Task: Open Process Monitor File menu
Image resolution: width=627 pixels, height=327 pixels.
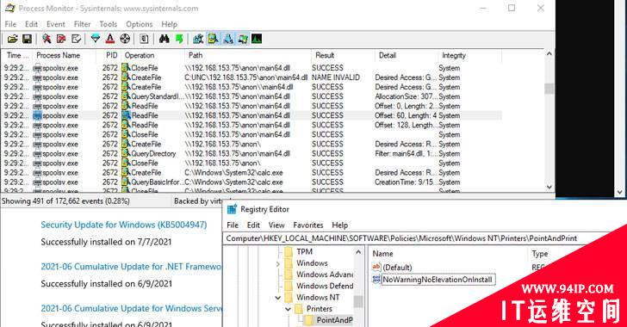Action: click(10, 24)
